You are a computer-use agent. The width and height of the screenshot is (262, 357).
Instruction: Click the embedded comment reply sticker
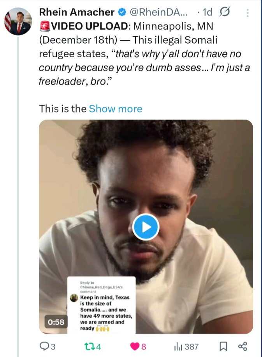101,305
